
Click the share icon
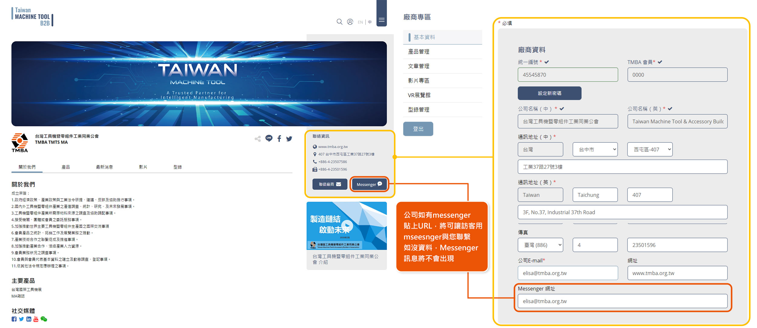click(x=258, y=139)
